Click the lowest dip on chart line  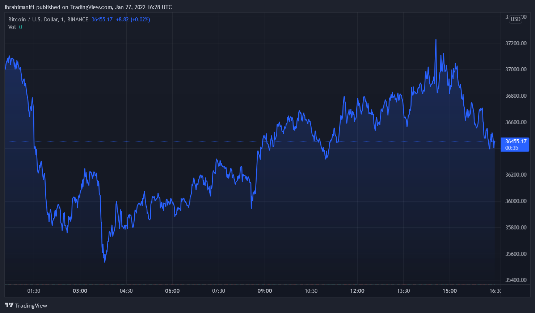coord(105,261)
